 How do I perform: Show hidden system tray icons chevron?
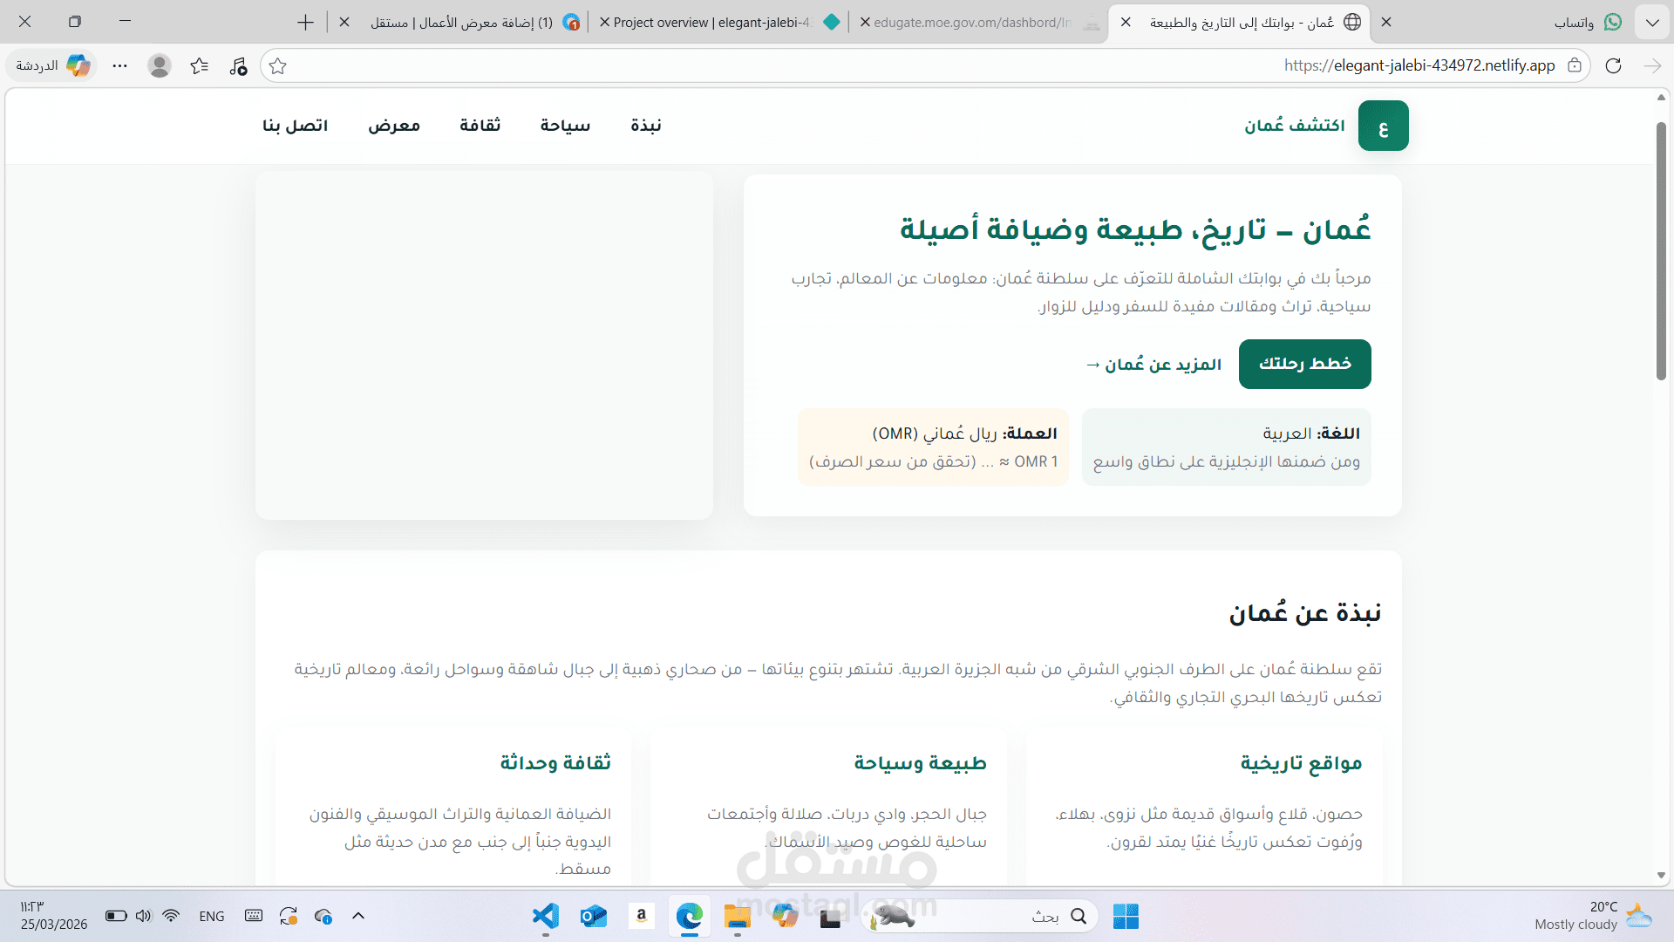pyautogui.click(x=358, y=916)
